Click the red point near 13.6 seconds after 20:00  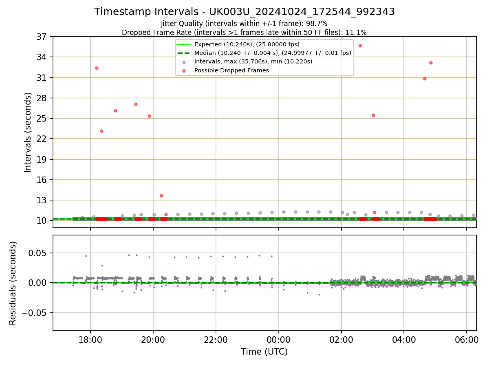161,196
